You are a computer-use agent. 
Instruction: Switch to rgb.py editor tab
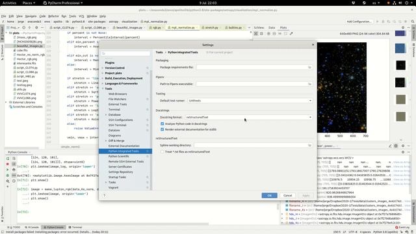click(157, 27)
